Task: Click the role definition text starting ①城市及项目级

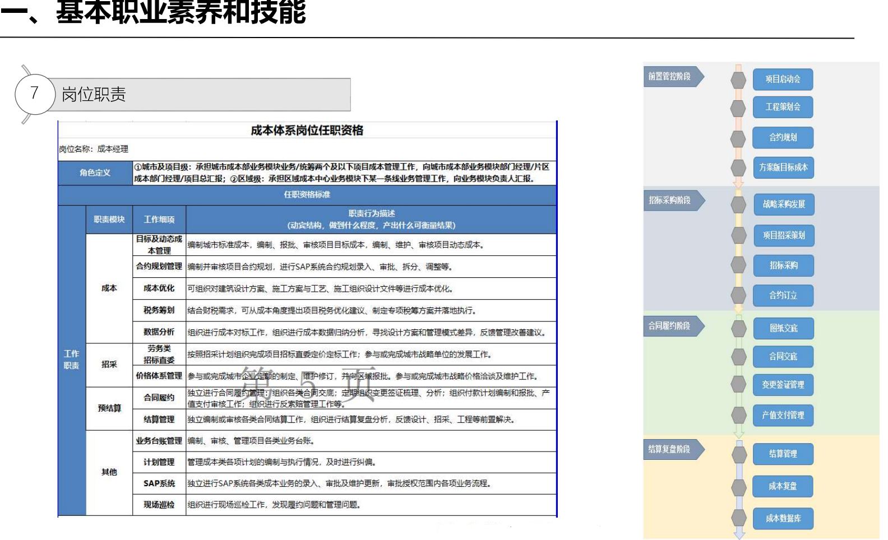Action: point(344,173)
